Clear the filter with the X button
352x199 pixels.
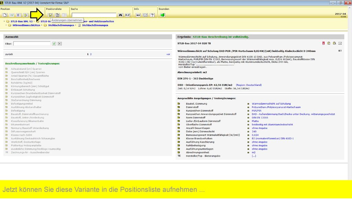click(59, 44)
